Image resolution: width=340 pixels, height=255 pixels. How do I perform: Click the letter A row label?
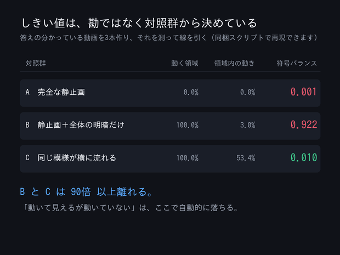[x=27, y=92]
